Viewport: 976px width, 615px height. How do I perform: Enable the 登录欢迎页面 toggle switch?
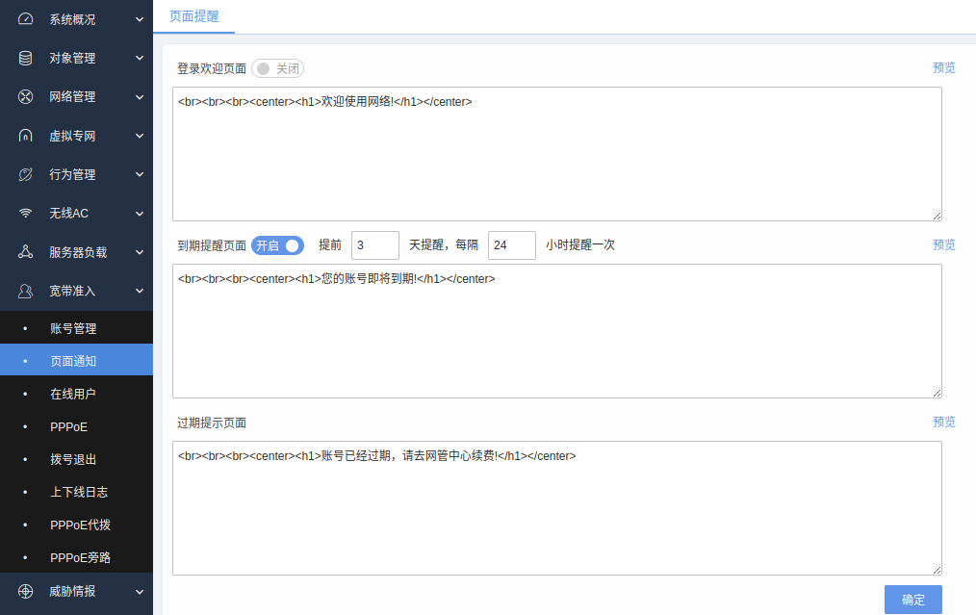pos(277,68)
